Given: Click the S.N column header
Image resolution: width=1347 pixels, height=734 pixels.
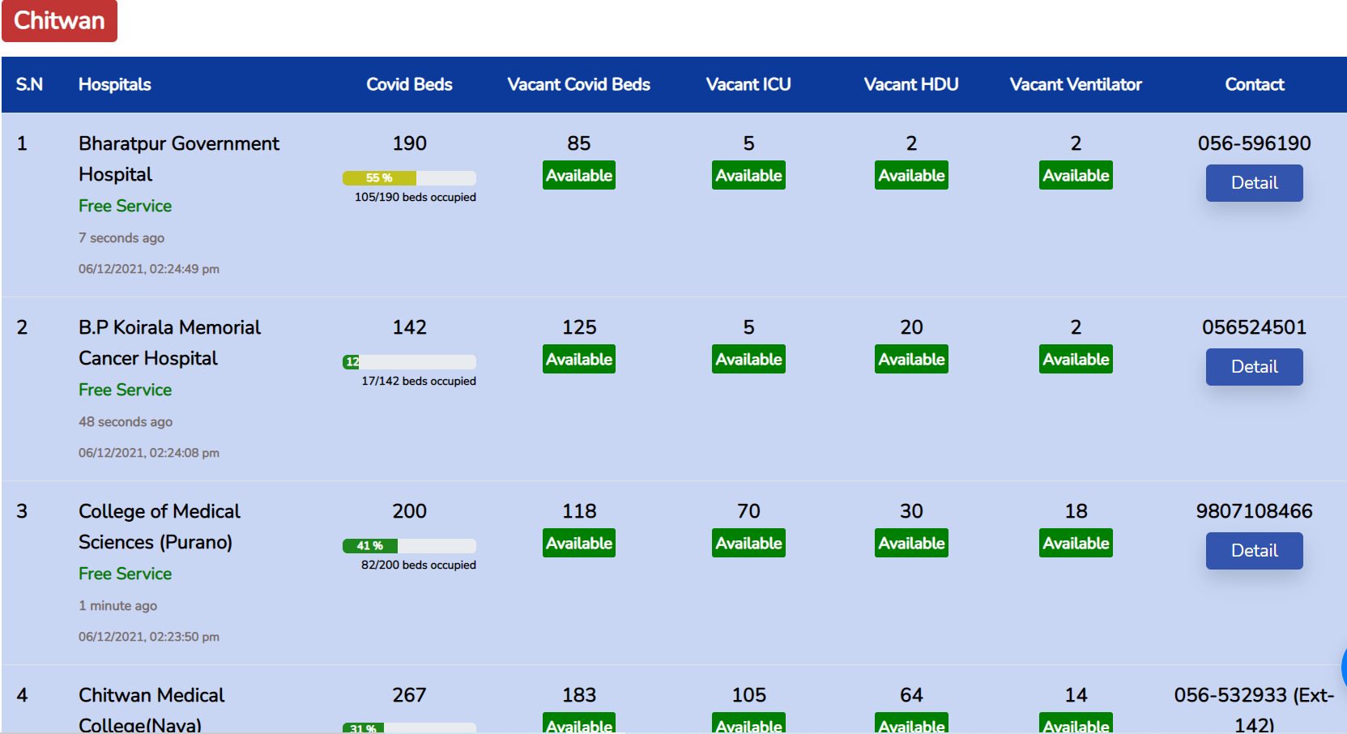Looking at the screenshot, I should tap(29, 84).
